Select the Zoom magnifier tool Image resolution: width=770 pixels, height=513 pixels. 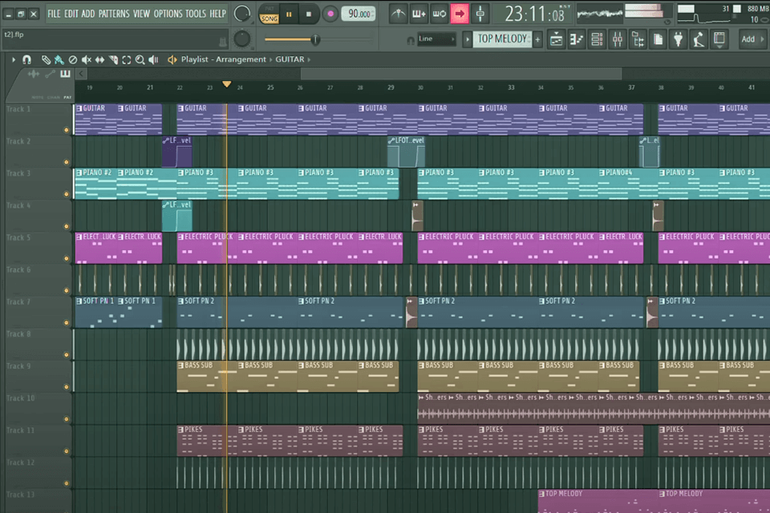pos(140,59)
